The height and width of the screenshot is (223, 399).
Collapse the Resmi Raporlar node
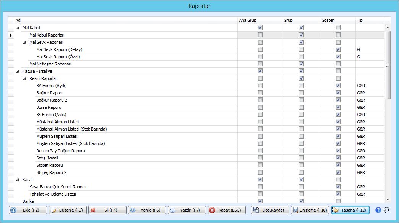(x=24, y=78)
